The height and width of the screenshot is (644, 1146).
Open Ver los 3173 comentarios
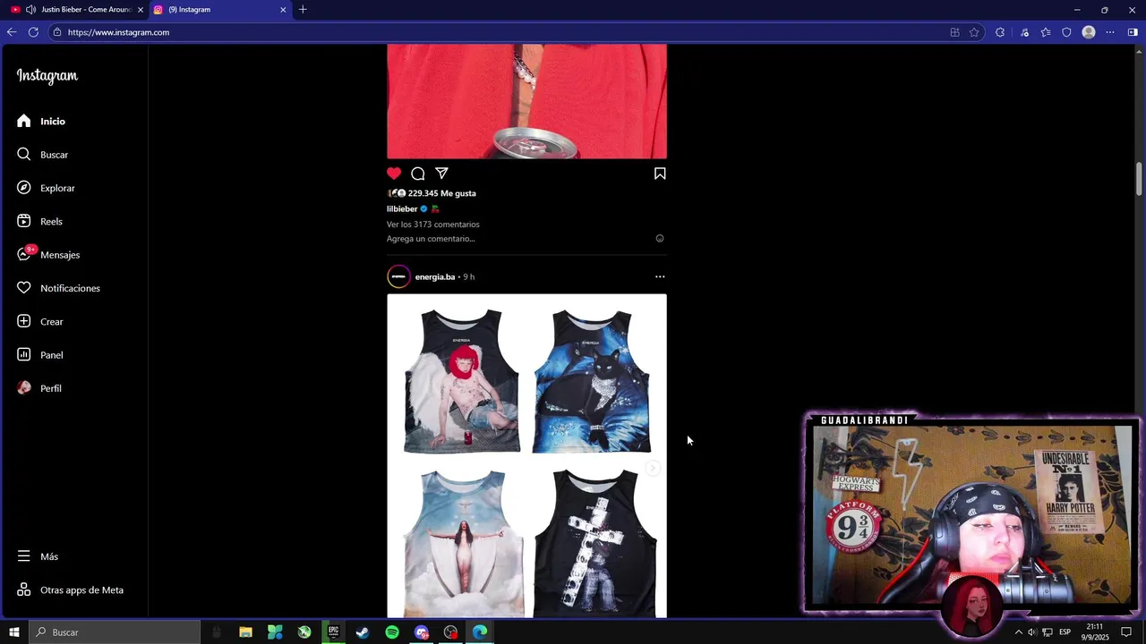[x=433, y=225]
